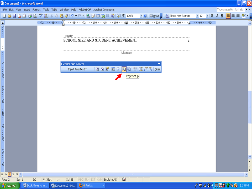Toggle Underline formatting
Image resolution: width=252 pixels, height=189 pixels.
click(x=222, y=16)
